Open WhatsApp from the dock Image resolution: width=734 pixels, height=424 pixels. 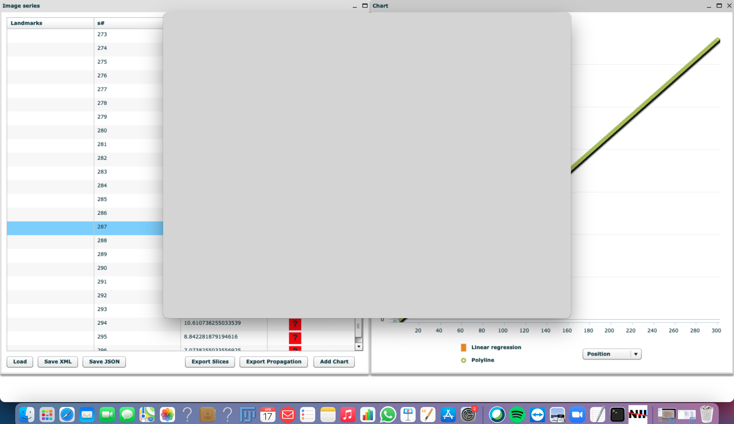click(388, 415)
